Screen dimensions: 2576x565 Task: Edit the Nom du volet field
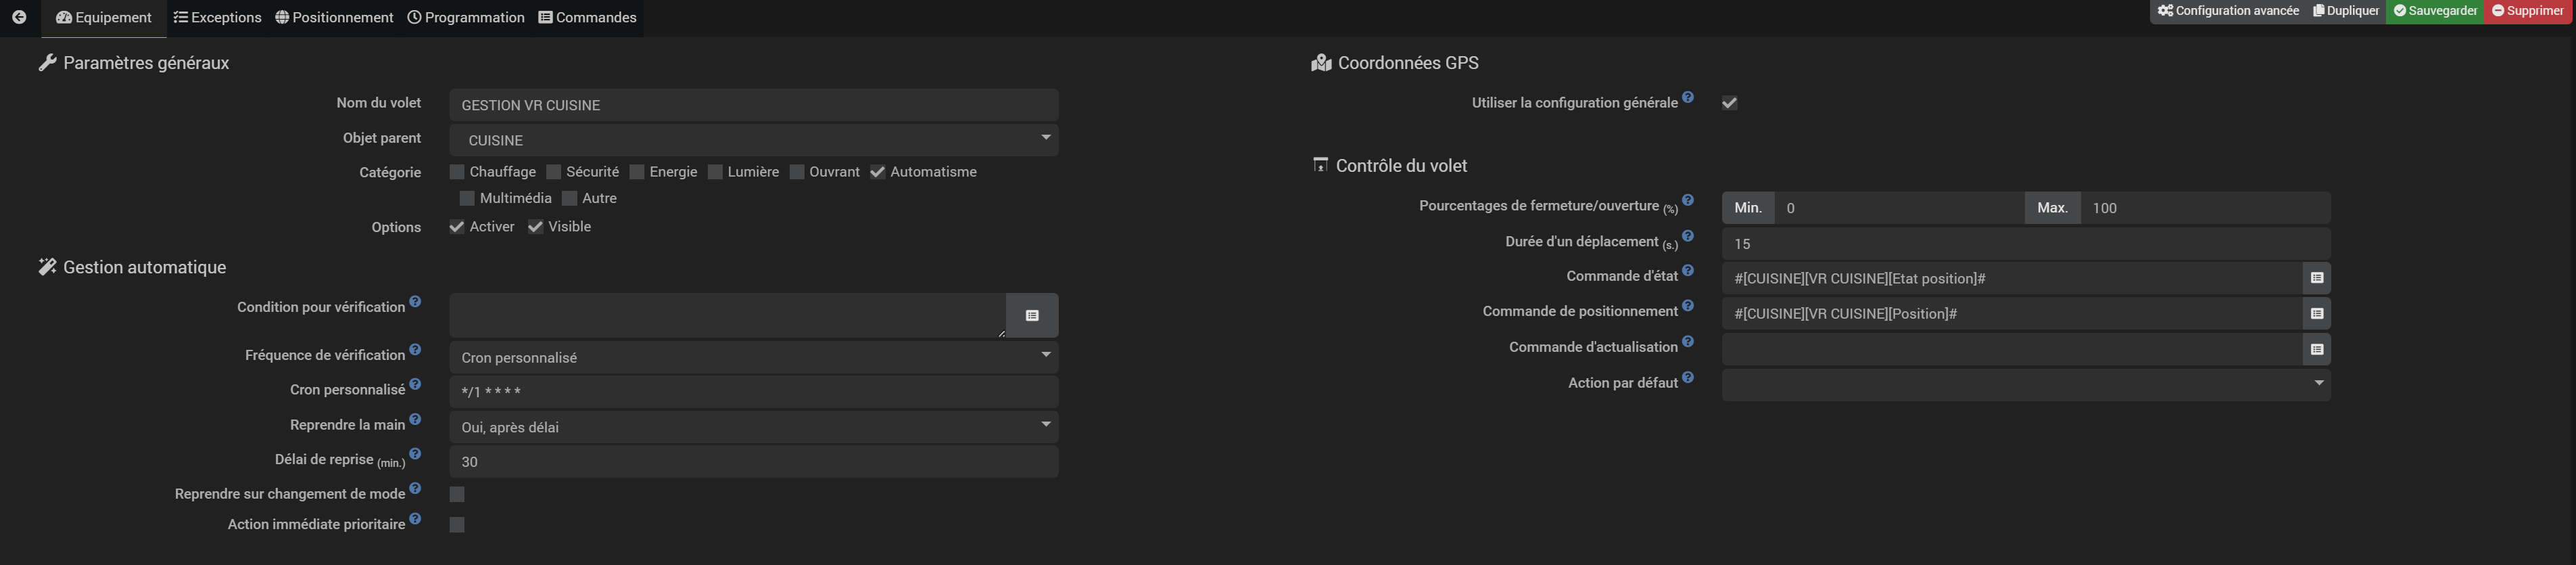pyautogui.click(x=754, y=105)
